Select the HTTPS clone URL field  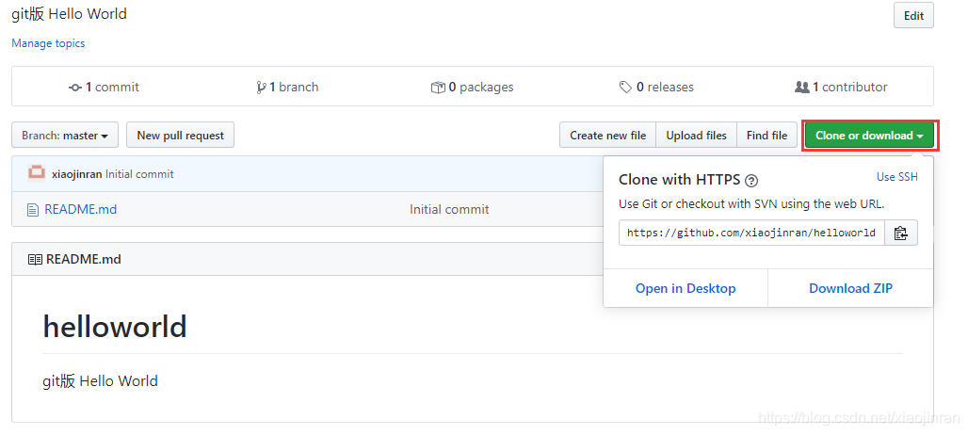pyautogui.click(x=752, y=233)
